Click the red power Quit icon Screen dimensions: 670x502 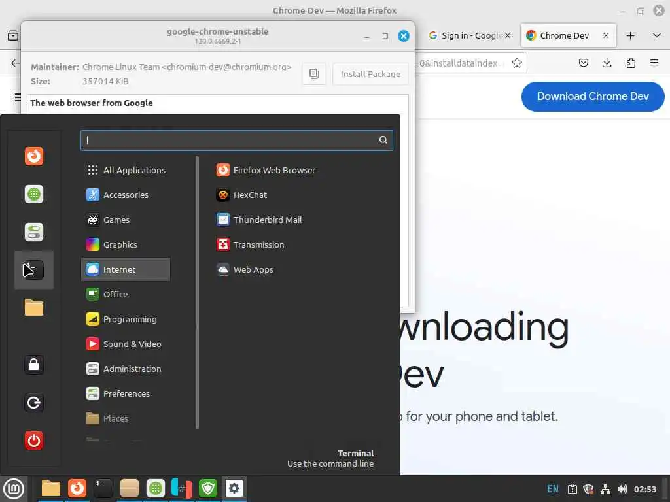[34, 441]
